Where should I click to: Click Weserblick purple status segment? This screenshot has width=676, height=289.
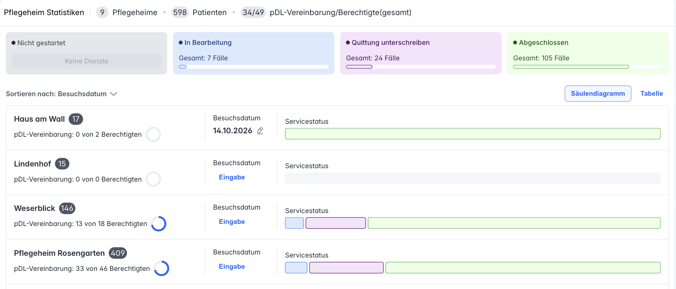[x=336, y=223]
